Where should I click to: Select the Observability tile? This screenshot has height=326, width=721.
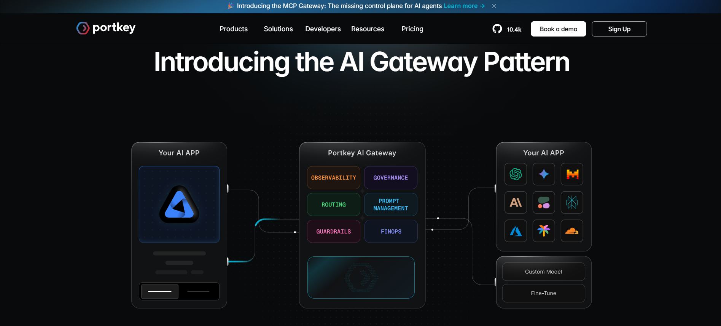point(334,178)
